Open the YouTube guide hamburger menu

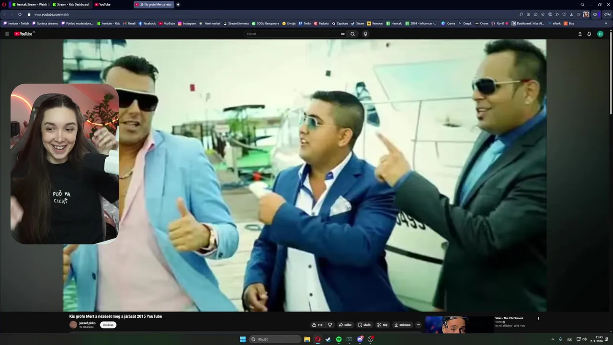tap(7, 34)
